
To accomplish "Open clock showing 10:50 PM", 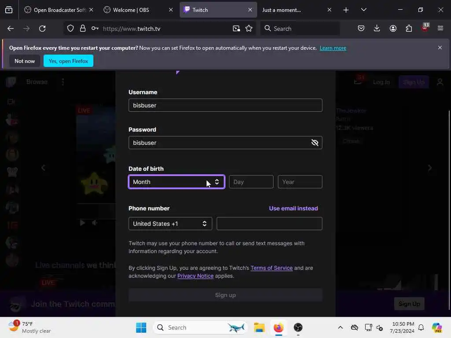I will coord(402,327).
